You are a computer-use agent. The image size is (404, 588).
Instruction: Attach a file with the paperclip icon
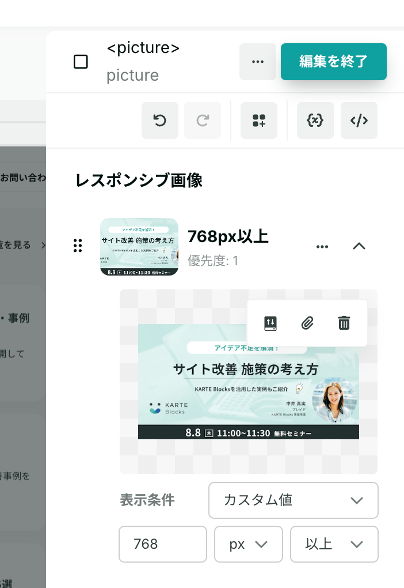(307, 323)
